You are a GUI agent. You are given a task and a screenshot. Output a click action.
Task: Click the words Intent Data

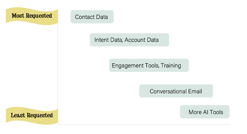pyautogui.click(x=108, y=40)
